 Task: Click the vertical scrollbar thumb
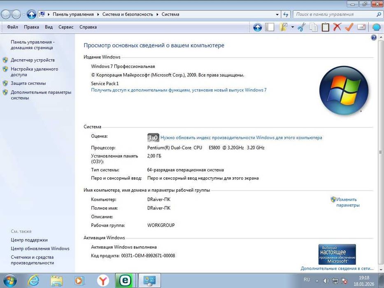point(381,152)
